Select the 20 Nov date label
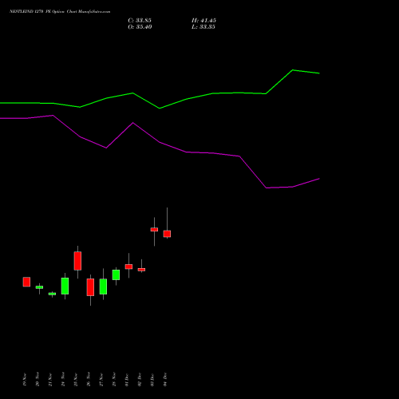The image size is (399, 399). (38, 380)
